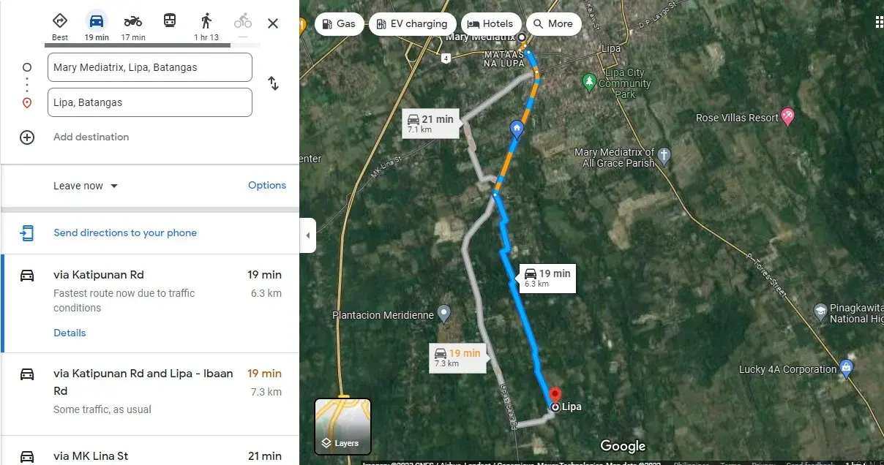Open the Layers map type switcher
The height and width of the screenshot is (465, 884).
pos(342,426)
